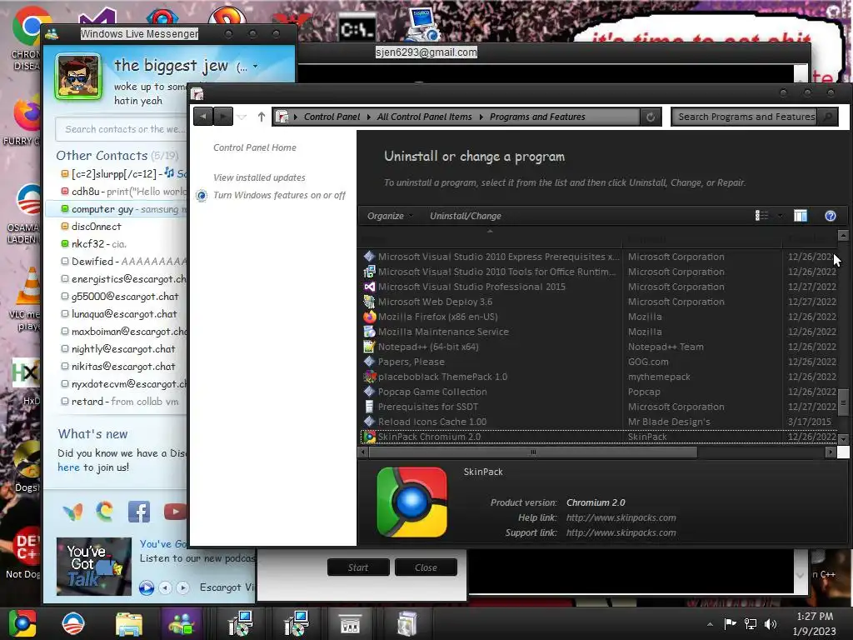Click the horizontal scrollbar thumb
Screen dimensions: 853x640
(x=532, y=452)
